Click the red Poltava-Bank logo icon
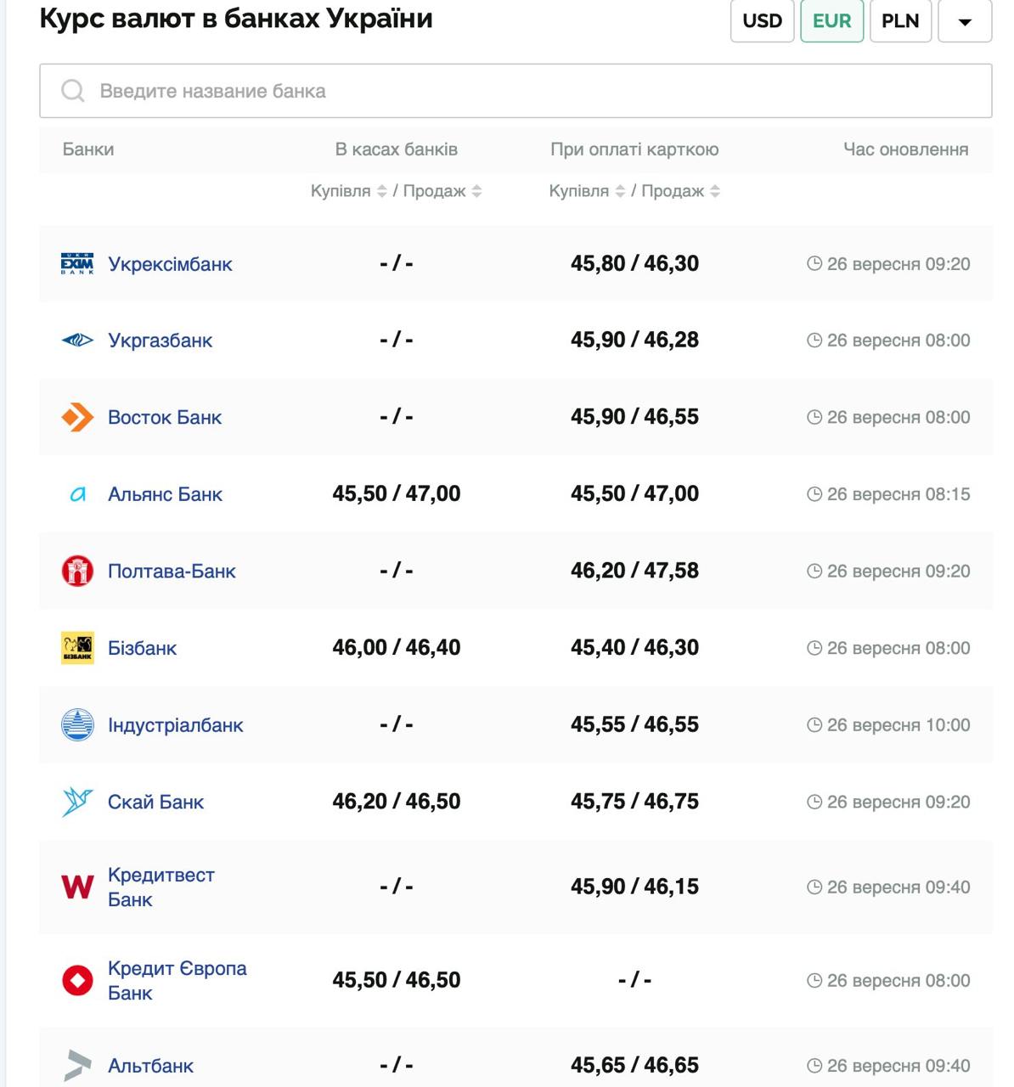Image resolution: width=1014 pixels, height=1087 pixels. click(77, 571)
